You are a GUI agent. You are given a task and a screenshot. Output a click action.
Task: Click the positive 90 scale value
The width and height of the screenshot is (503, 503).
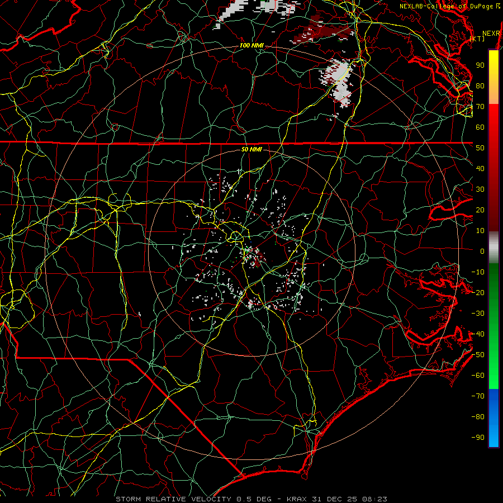[480, 65]
